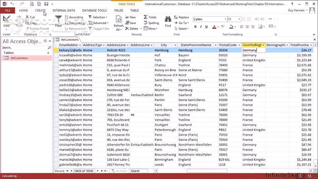
Task: Show Totals row
Action: (x=150, y=17)
